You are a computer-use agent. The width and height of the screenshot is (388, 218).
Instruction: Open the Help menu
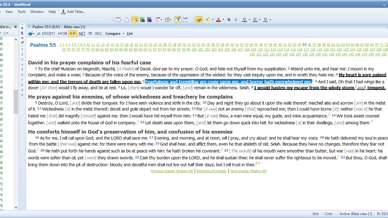point(52,12)
